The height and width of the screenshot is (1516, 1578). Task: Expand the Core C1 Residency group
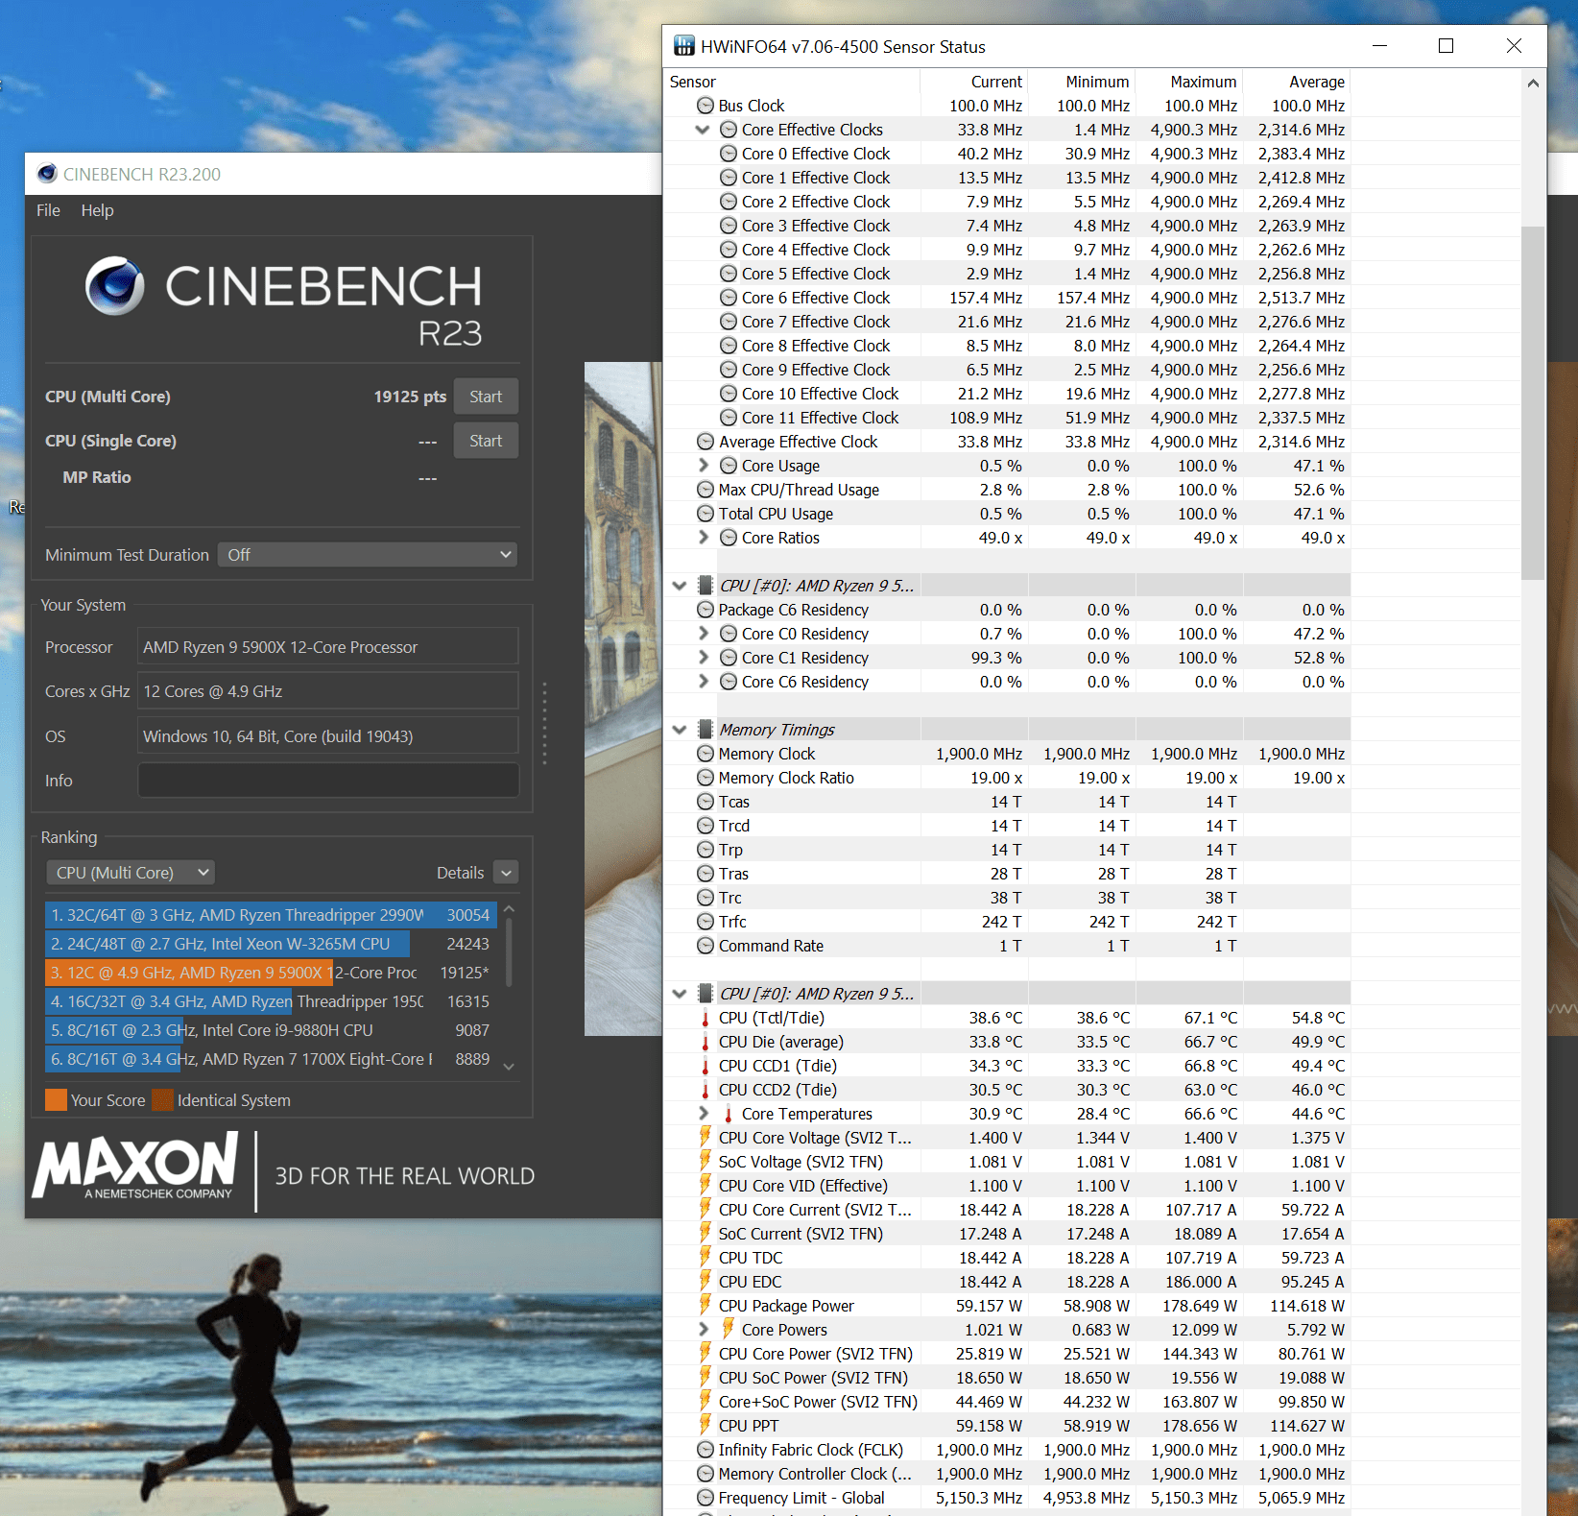point(704,658)
